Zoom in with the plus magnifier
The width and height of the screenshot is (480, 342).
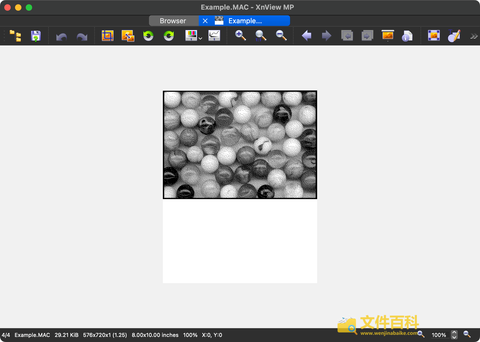click(x=240, y=36)
